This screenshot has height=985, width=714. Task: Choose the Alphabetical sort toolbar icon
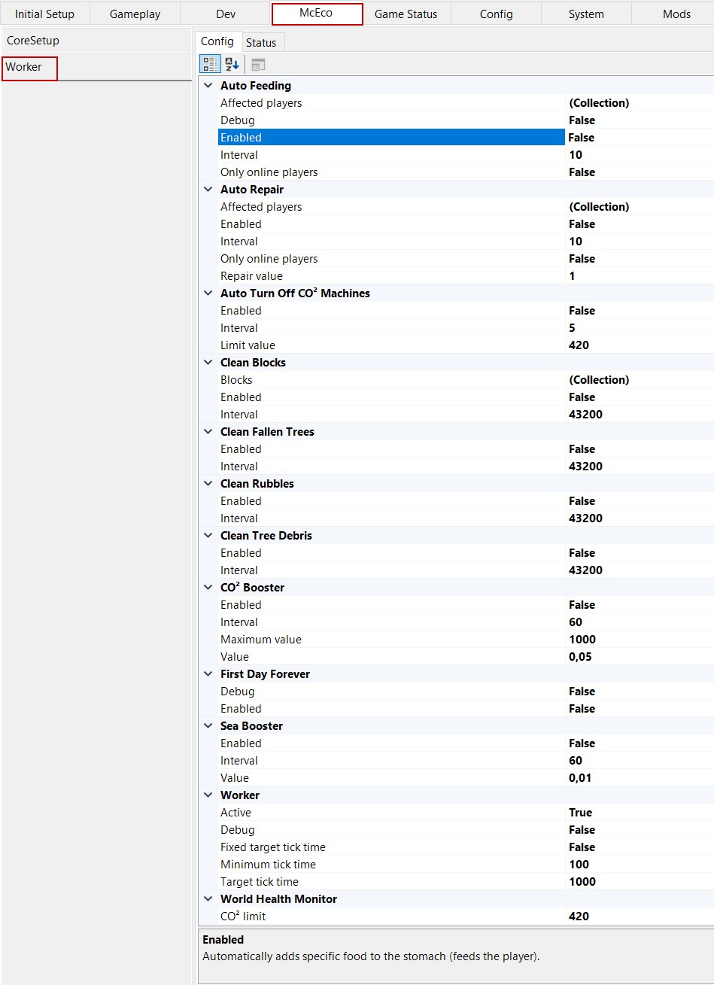click(x=232, y=65)
